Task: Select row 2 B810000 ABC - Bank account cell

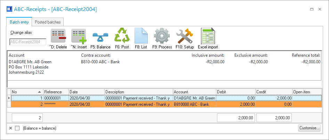Action: pos(194,104)
